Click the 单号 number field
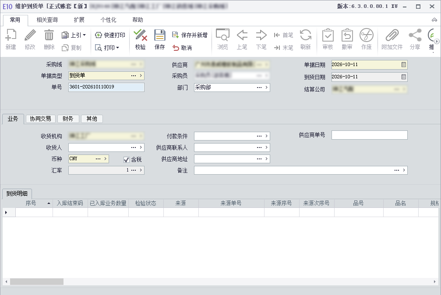The image size is (441, 295). coord(106,87)
